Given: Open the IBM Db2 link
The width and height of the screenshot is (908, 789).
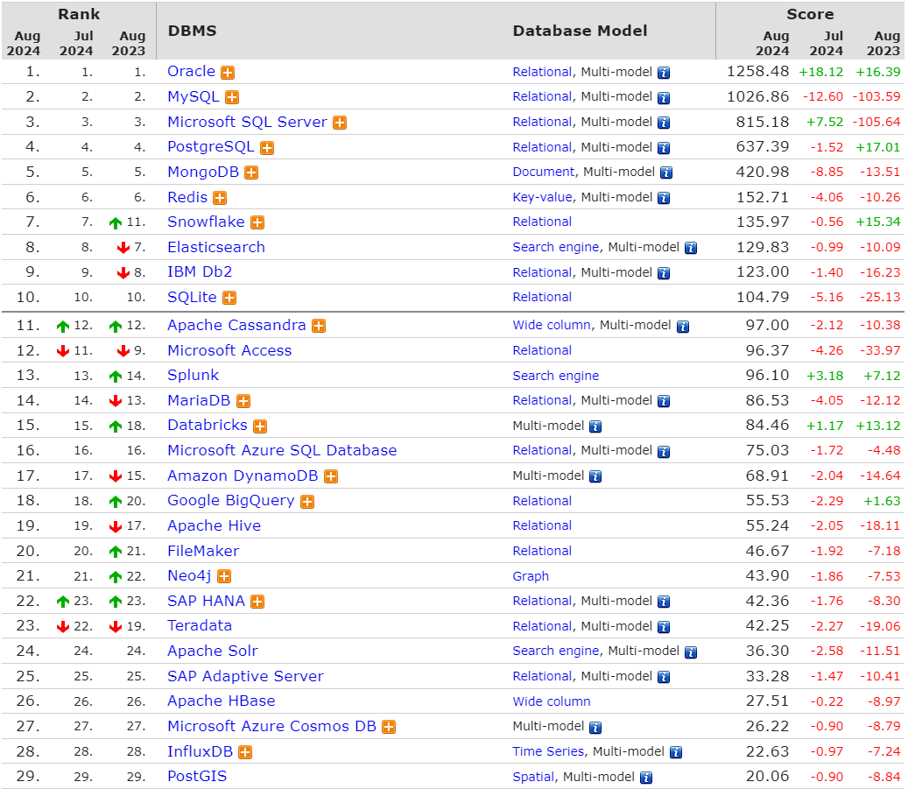Looking at the screenshot, I should point(200,271).
